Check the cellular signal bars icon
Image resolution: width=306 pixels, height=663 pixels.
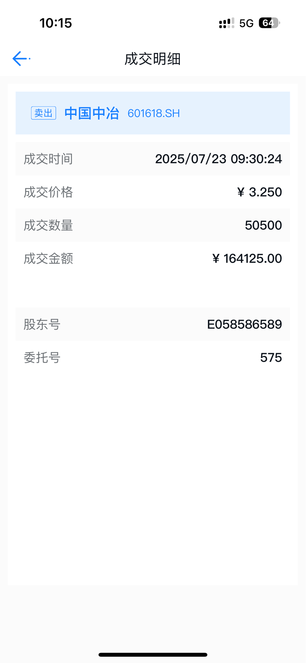(x=226, y=23)
